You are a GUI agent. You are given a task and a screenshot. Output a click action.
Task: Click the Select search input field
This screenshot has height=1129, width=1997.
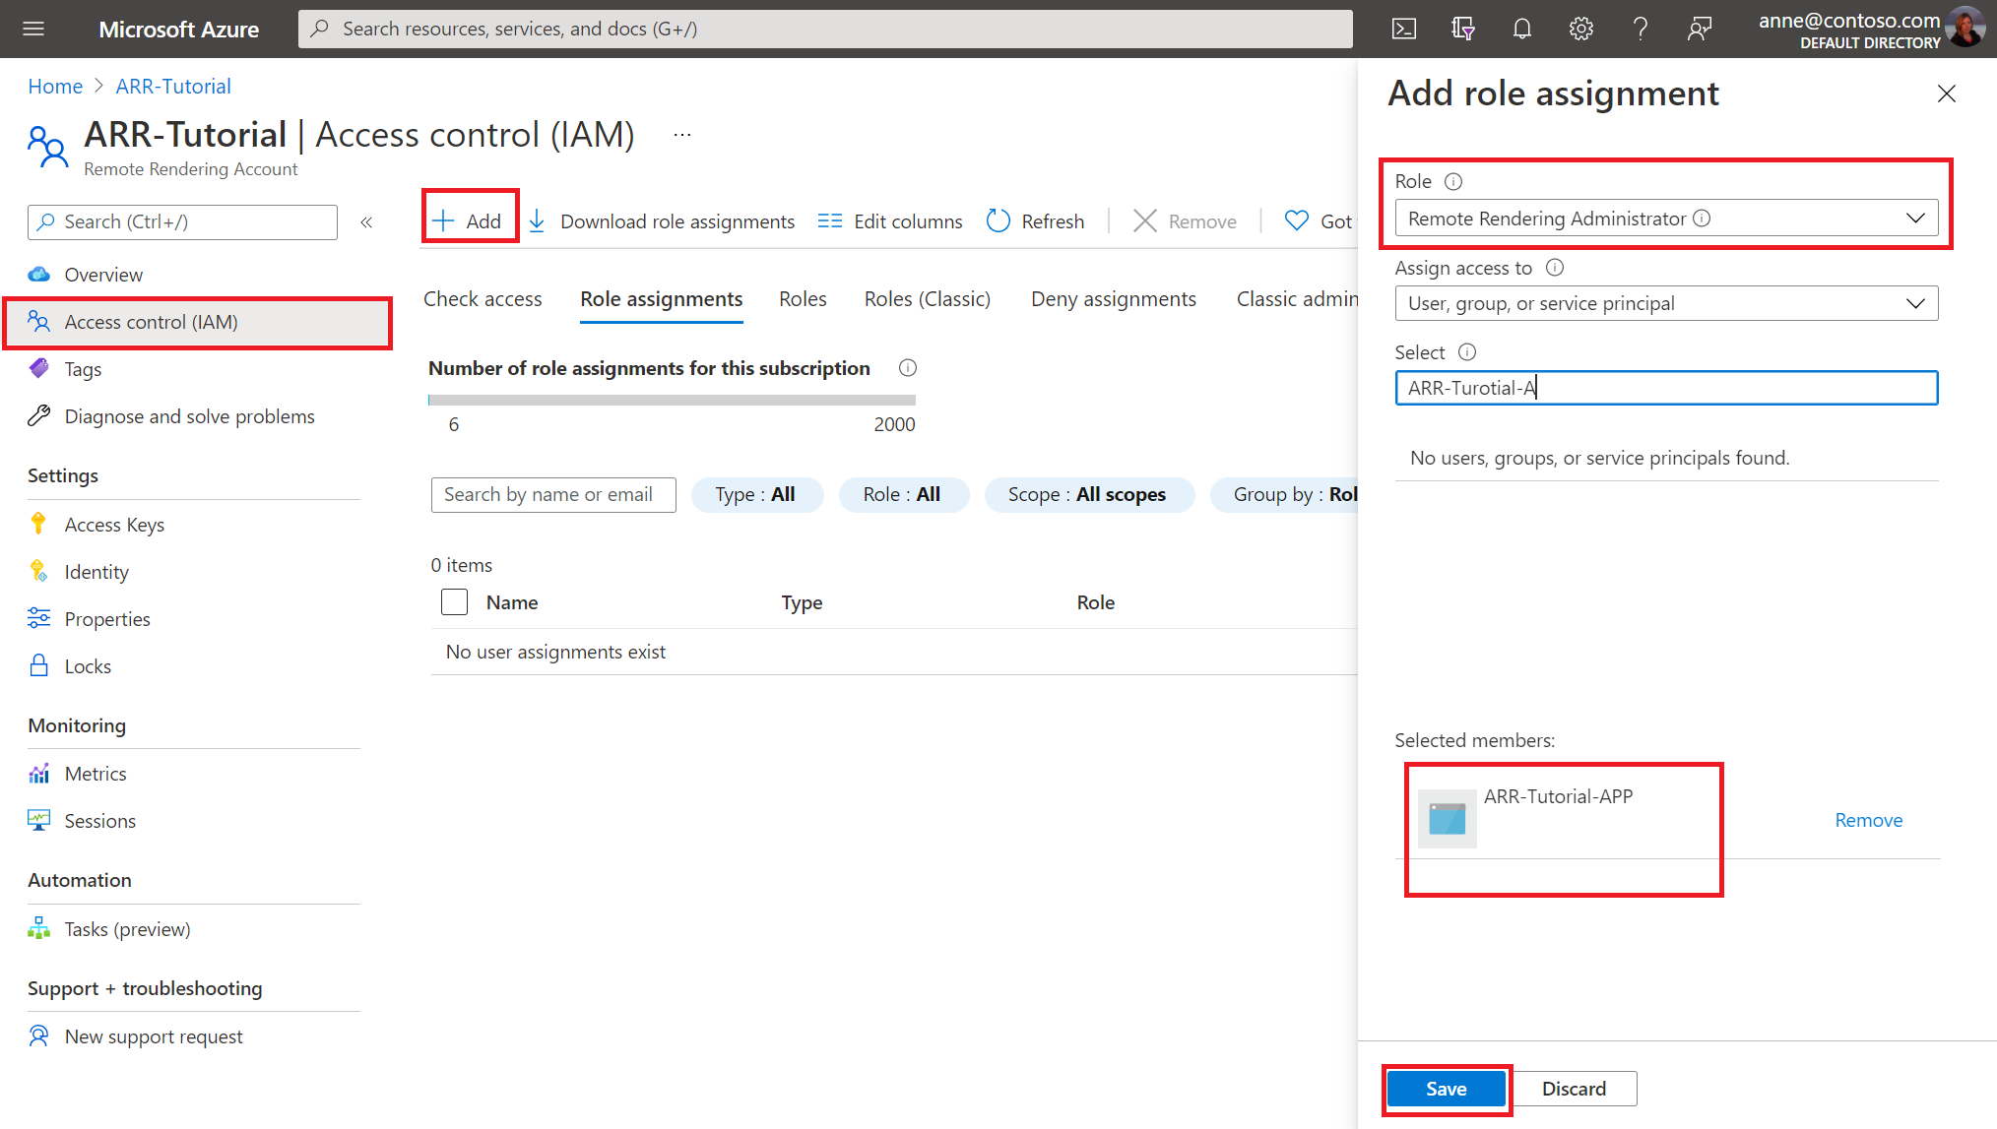pos(1664,387)
